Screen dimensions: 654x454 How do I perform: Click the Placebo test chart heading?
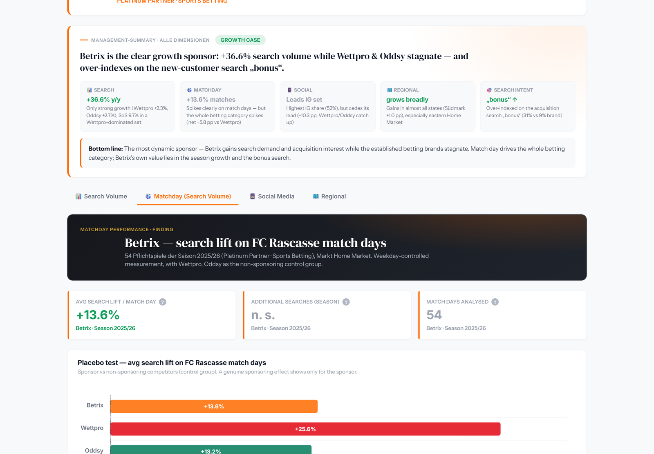172,363
